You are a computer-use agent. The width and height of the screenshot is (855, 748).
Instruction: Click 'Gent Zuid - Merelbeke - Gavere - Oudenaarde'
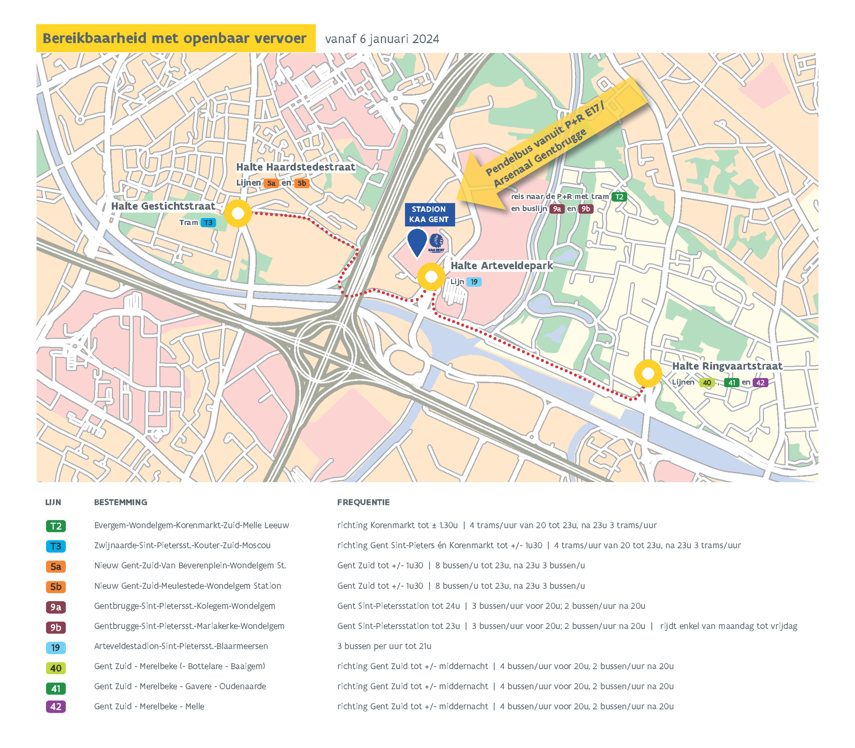(x=180, y=686)
